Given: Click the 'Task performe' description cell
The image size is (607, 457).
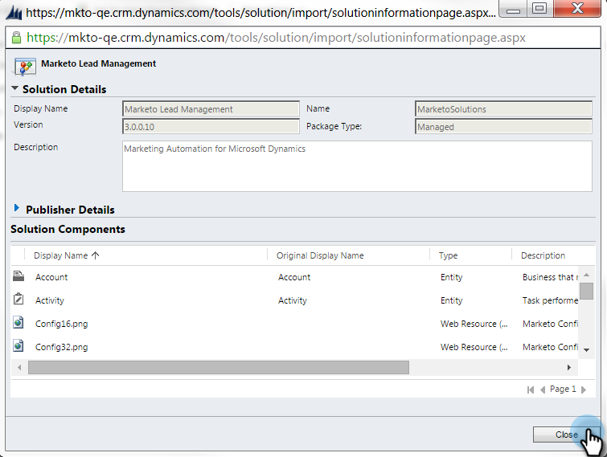Looking at the screenshot, I should (x=550, y=300).
